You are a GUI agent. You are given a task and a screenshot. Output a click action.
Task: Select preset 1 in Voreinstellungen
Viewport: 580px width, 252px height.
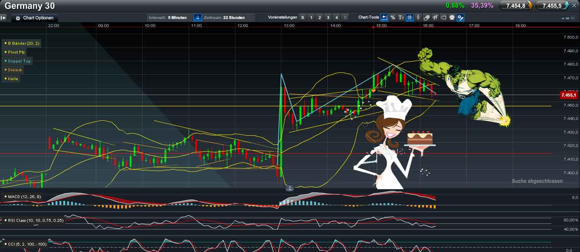coord(311,18)
